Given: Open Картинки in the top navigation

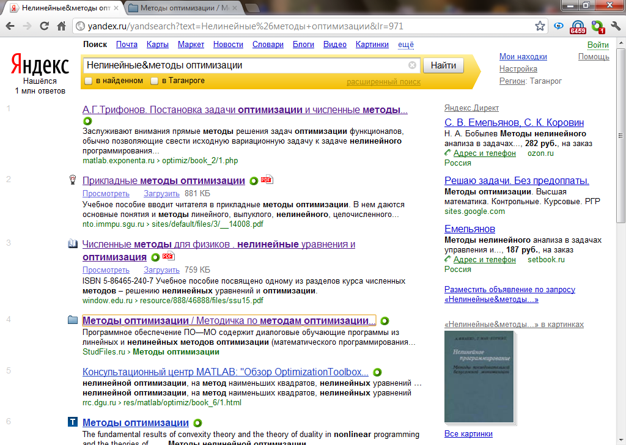Looking at the screenshot, I should click(372, 44).
